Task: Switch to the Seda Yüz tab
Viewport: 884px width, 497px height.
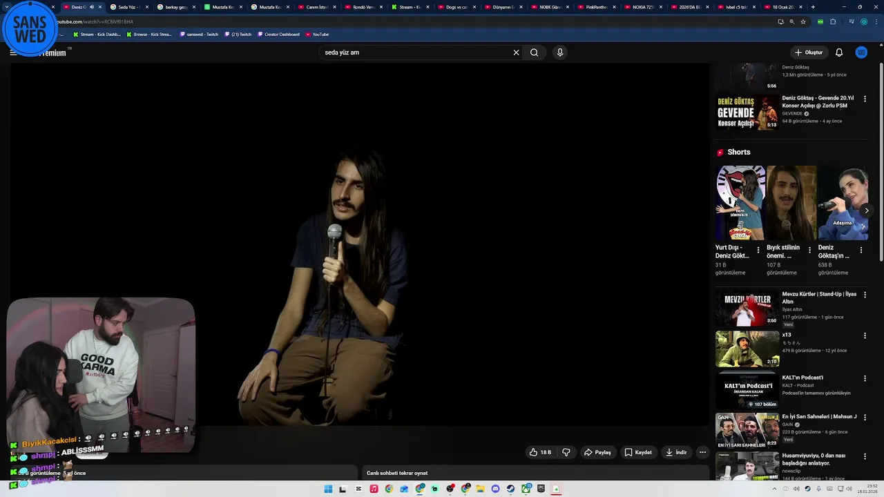Action: [129, 7]
